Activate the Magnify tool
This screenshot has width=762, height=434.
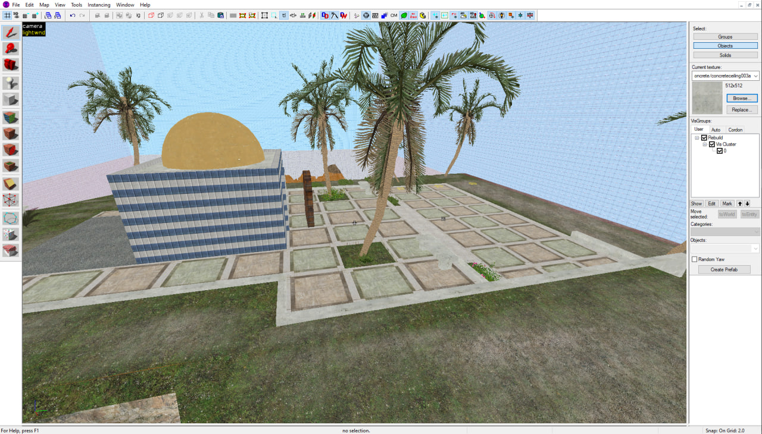[x=11, y=49]
